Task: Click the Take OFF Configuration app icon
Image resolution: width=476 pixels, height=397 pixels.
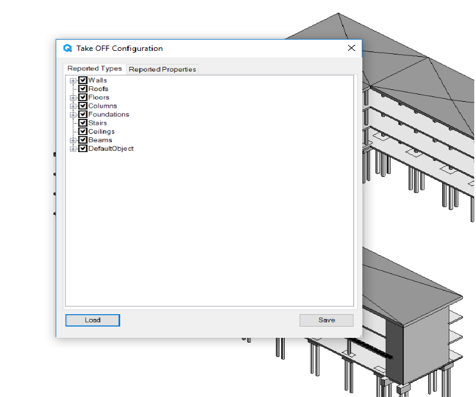Action: coord(67,49)
